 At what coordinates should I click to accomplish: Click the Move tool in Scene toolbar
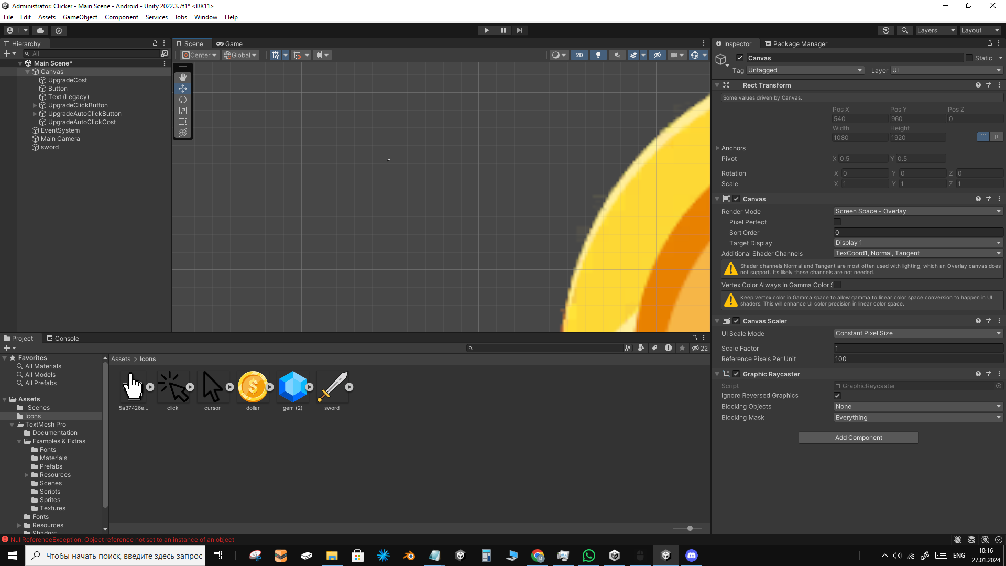pyautogui.click(x=182, y=88)
